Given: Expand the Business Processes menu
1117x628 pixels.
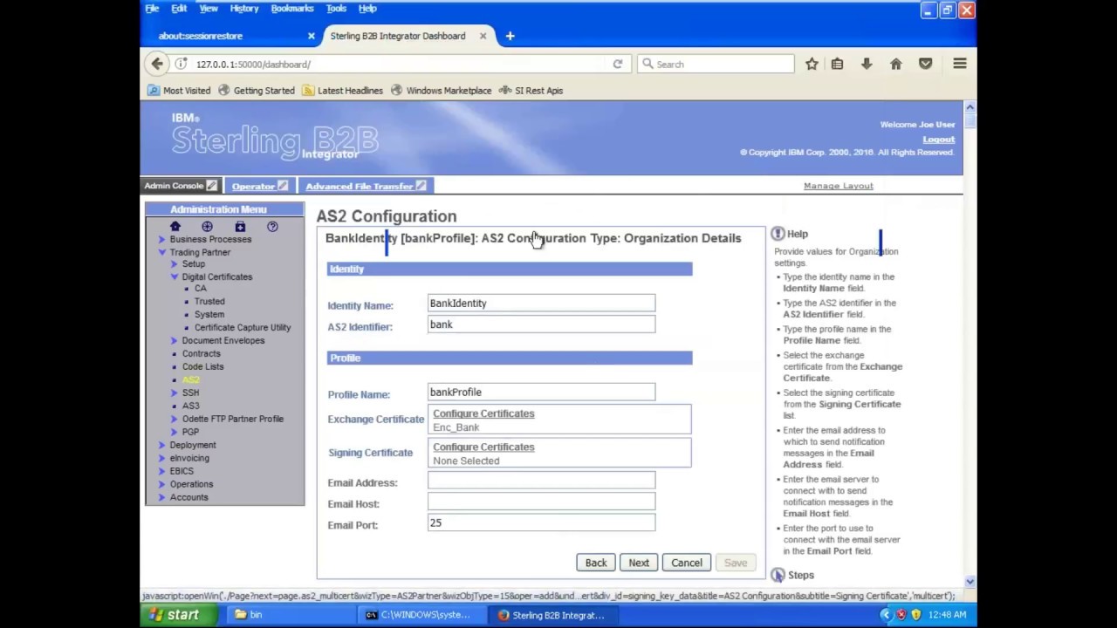Looking at the screenshot, I should [161, 239].
